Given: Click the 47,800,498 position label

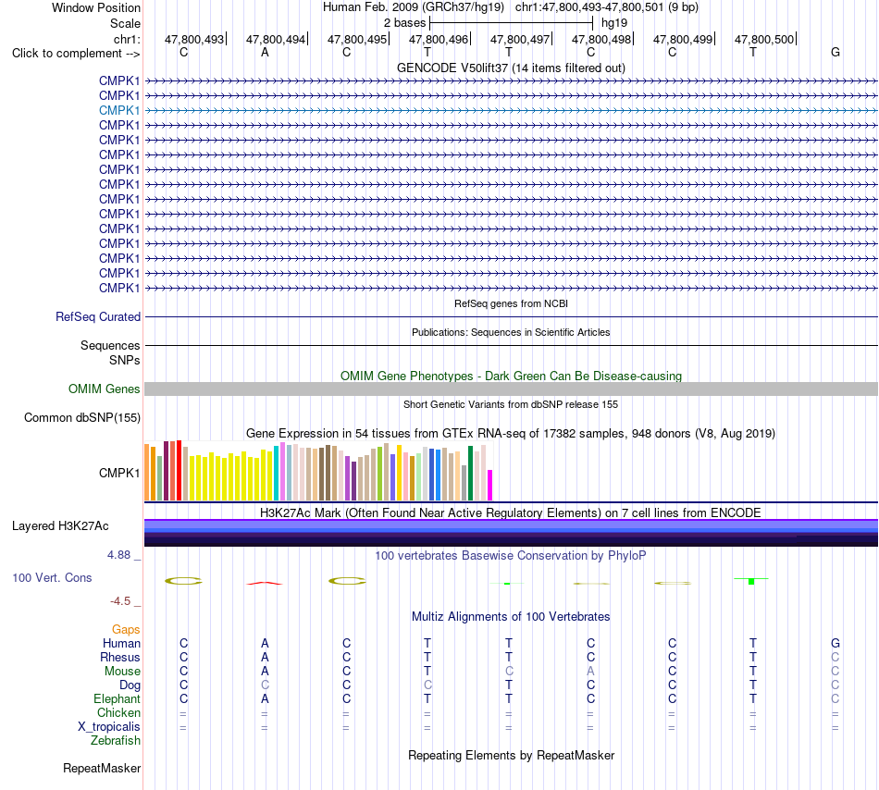Looking at the screenshot, I should [601, 39].
